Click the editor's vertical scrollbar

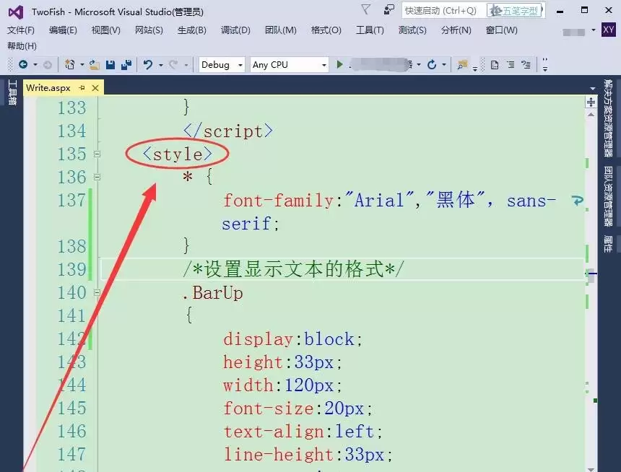590,274
